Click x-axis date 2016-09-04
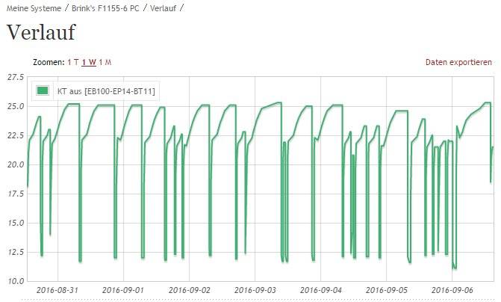 pos(321,290)
